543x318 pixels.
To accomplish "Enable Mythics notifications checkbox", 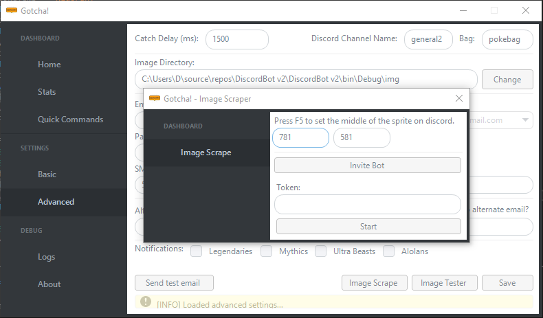I will coord(266,251).
